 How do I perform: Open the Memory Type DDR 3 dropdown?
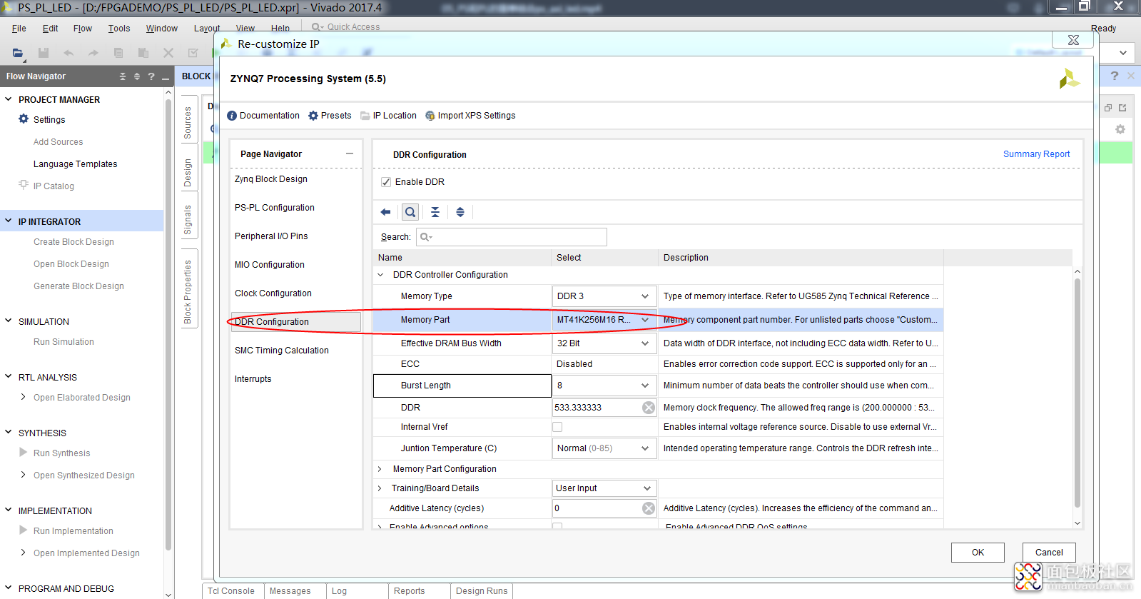pos(604,296)
